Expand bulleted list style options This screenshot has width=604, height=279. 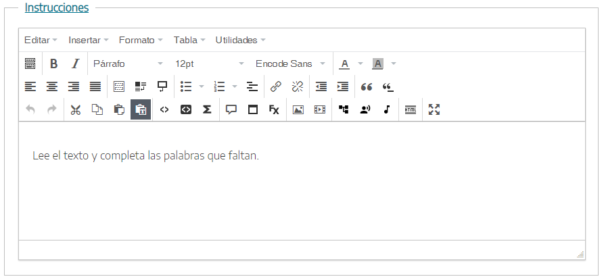pyautogui.click(x=202, y=86)
